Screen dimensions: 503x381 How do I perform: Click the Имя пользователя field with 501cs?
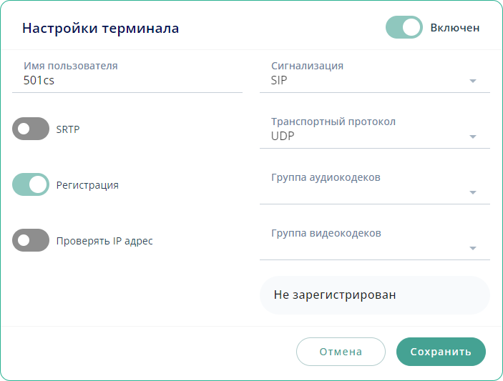(x=129, y=81)
